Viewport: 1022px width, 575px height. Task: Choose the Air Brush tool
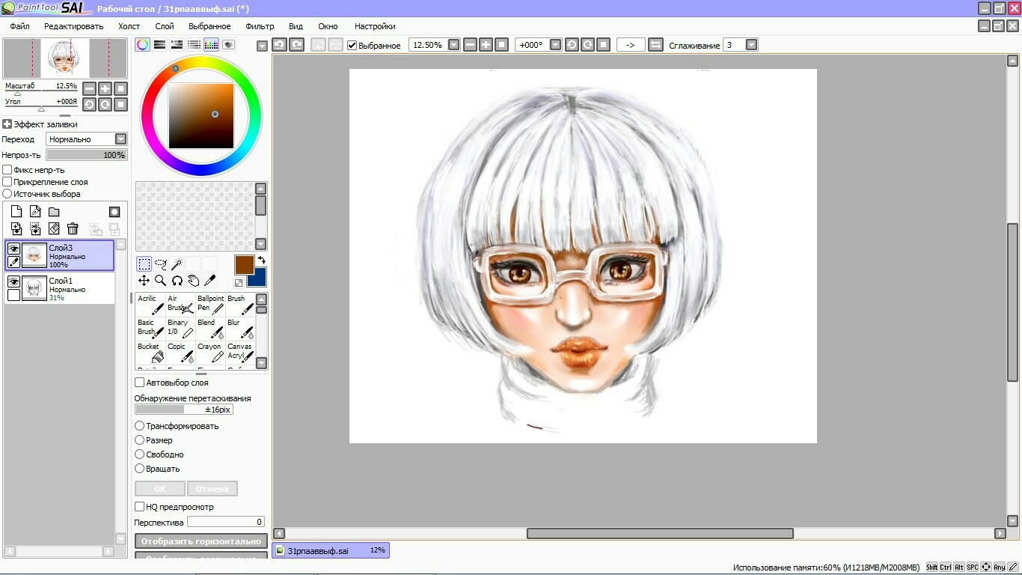click(x=180, y=305)
